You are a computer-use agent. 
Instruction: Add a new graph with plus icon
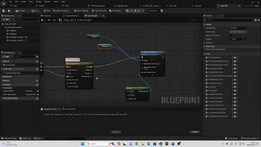coord(37,61)
